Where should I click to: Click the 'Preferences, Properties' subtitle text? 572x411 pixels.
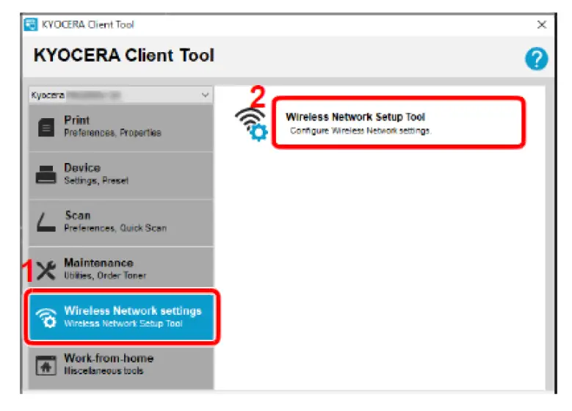coord(113,133)
